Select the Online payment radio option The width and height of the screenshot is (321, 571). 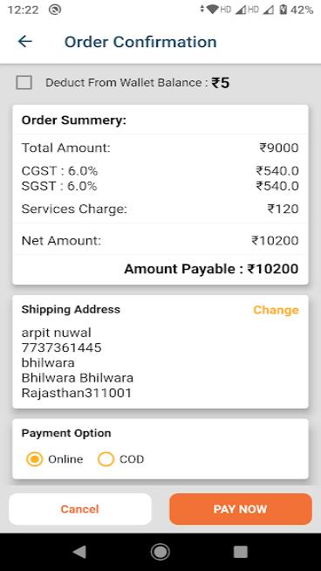[35, 459]
